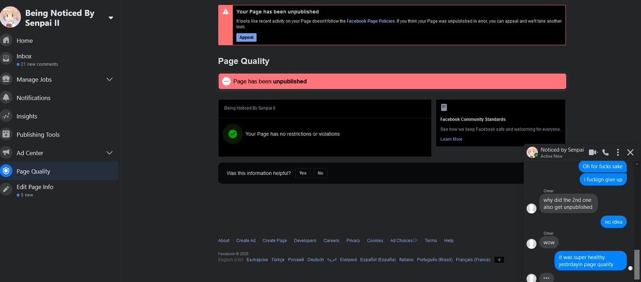
Task: Close the Noticed by Senpai chat
Action: click(630, 152)
